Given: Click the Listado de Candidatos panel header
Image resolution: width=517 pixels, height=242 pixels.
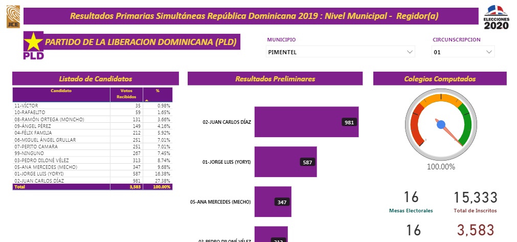Looking at the screenshot, I should [96, 79].
